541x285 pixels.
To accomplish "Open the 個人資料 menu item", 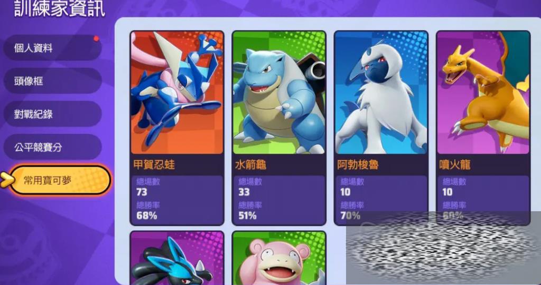I will 52,48.
